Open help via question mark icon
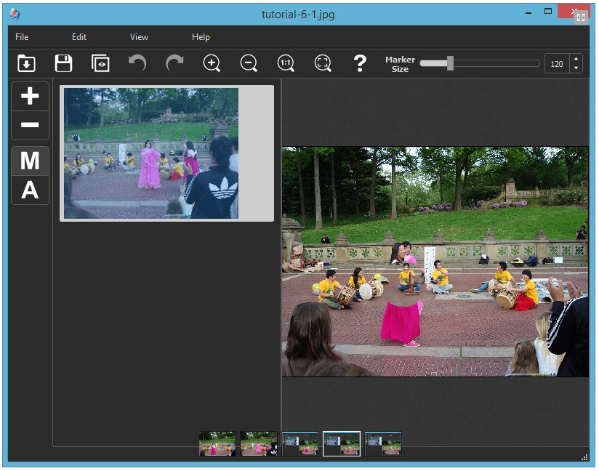 coord(360,63)
